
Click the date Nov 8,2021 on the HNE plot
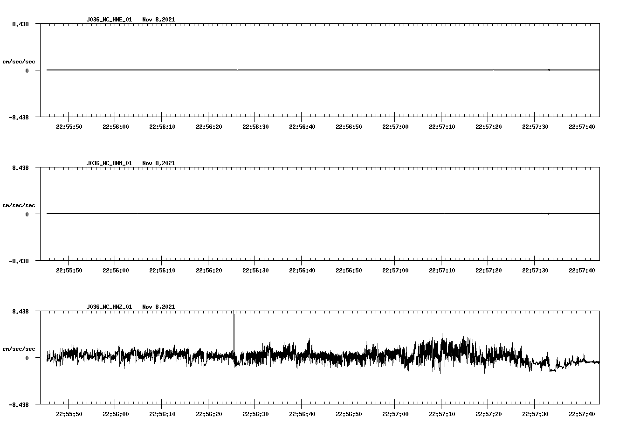(158, 20)
